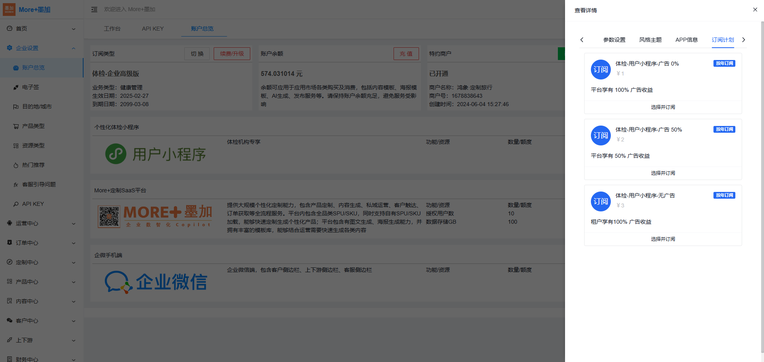Image resolution: width=764 pixels, height=362 pixels.
Task: Open 产品类型 in the sidebar
Action: point(33,126)
